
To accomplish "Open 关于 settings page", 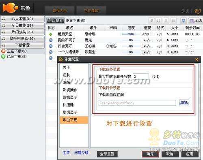I will (66, 68).
